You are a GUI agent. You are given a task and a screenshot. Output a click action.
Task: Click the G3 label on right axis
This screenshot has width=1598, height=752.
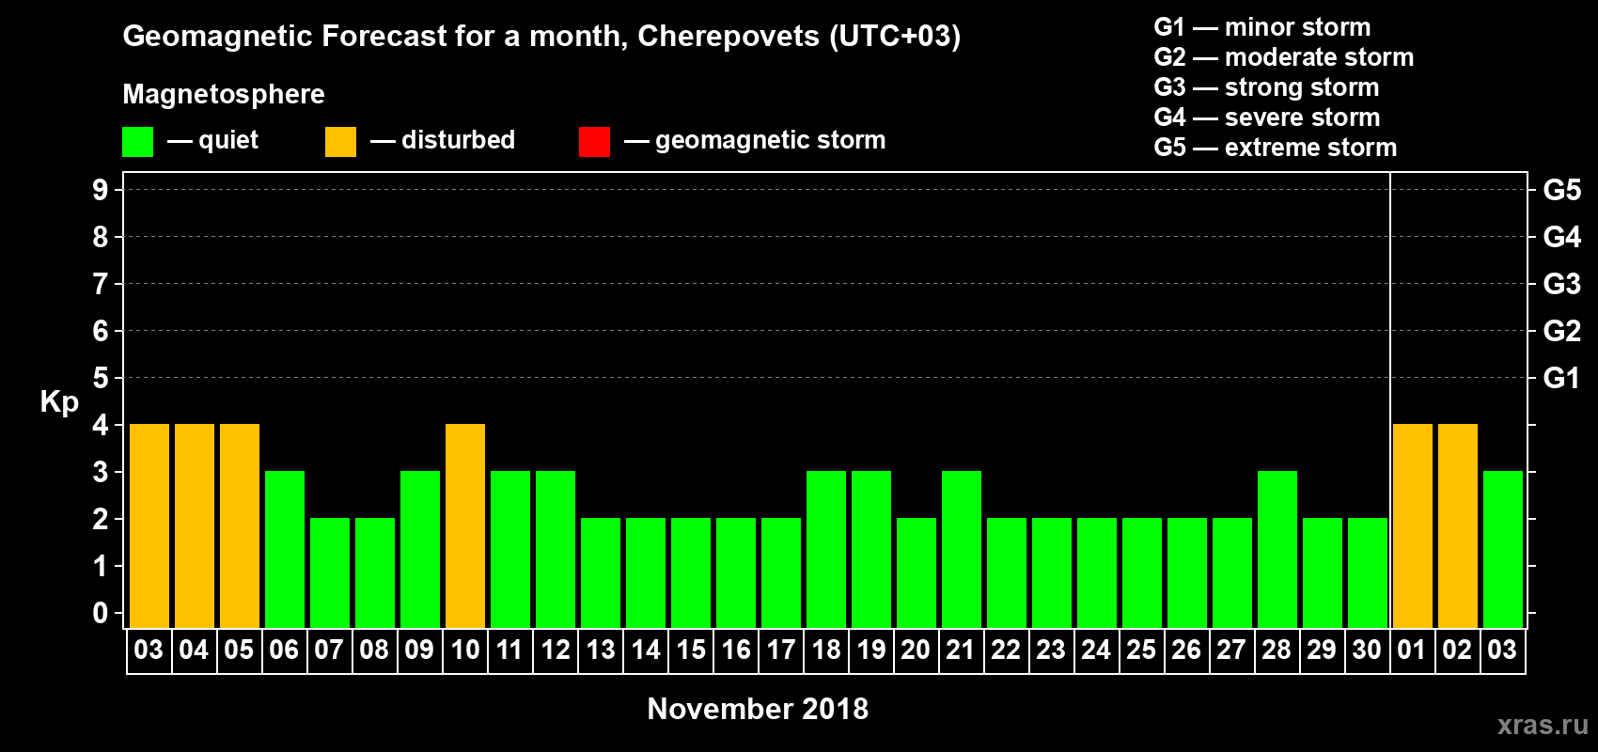[x=1561, y=284]
